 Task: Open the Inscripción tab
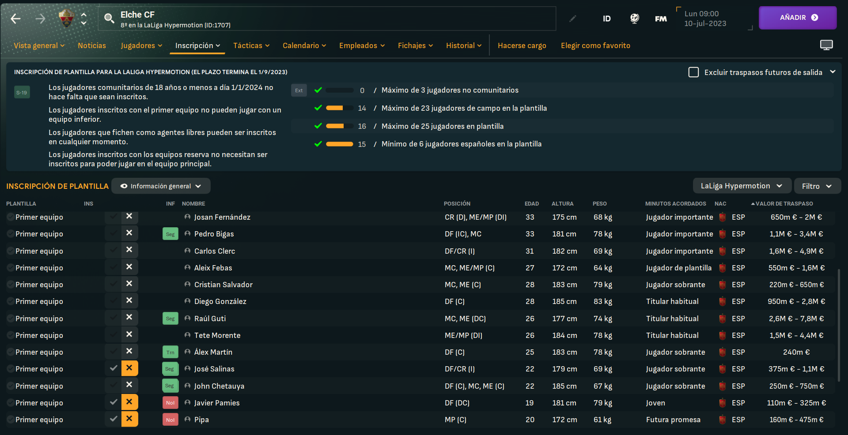197,45
